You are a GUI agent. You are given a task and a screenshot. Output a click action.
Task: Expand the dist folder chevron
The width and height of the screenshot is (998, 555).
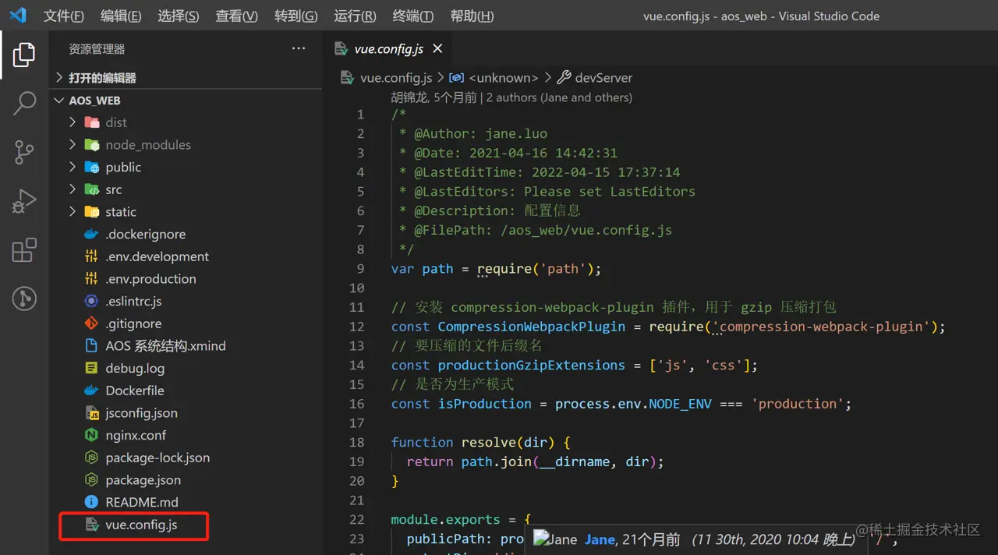[73, 122]
